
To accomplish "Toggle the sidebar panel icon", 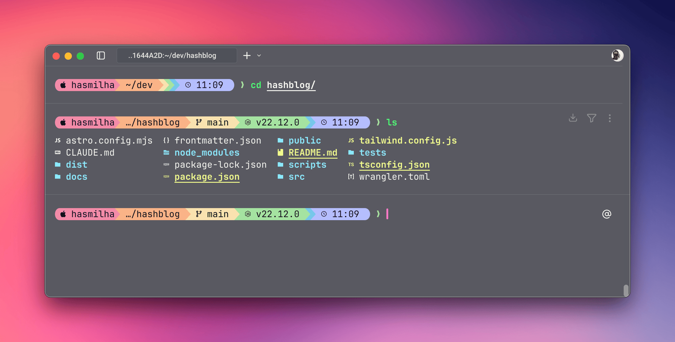I will 101,55.
